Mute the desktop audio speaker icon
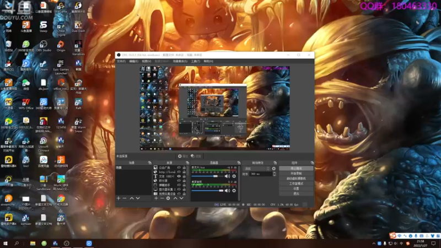This screenshot has height=248, width=441. (x=227, y=190)
